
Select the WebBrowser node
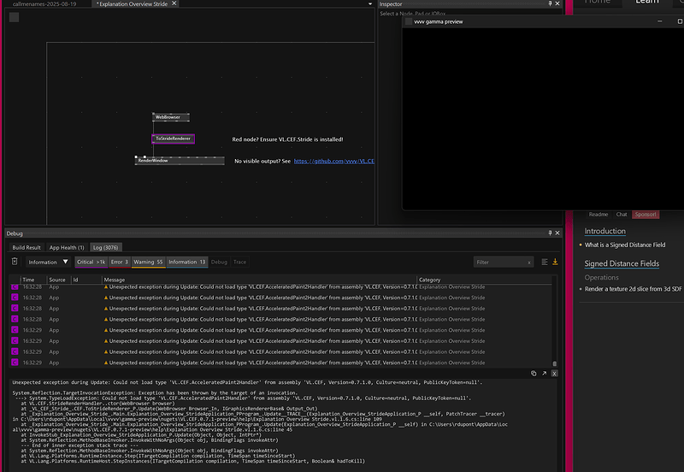click(170, 117)
